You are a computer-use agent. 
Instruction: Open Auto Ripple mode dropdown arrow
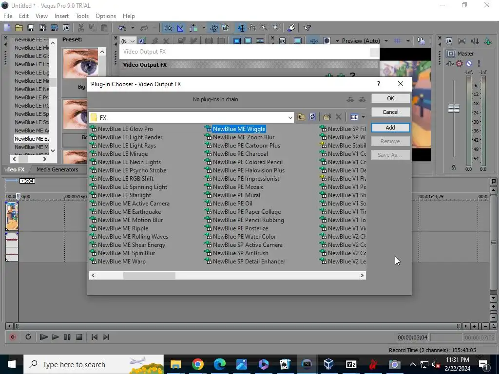204,28
